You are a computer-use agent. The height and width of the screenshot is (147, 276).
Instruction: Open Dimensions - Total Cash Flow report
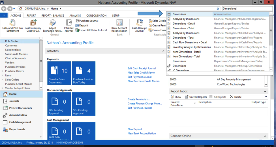coord(218,38)
